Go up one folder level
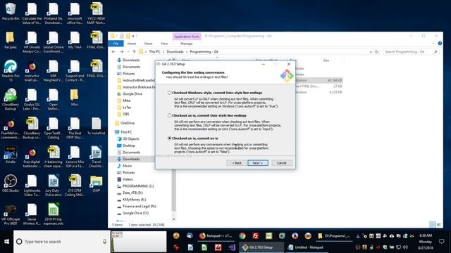Viewport: 451px width, 253px height. 134,51
